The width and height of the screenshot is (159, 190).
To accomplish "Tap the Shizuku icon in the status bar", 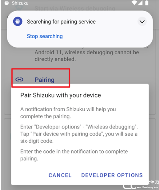I will tap(7, 3).
